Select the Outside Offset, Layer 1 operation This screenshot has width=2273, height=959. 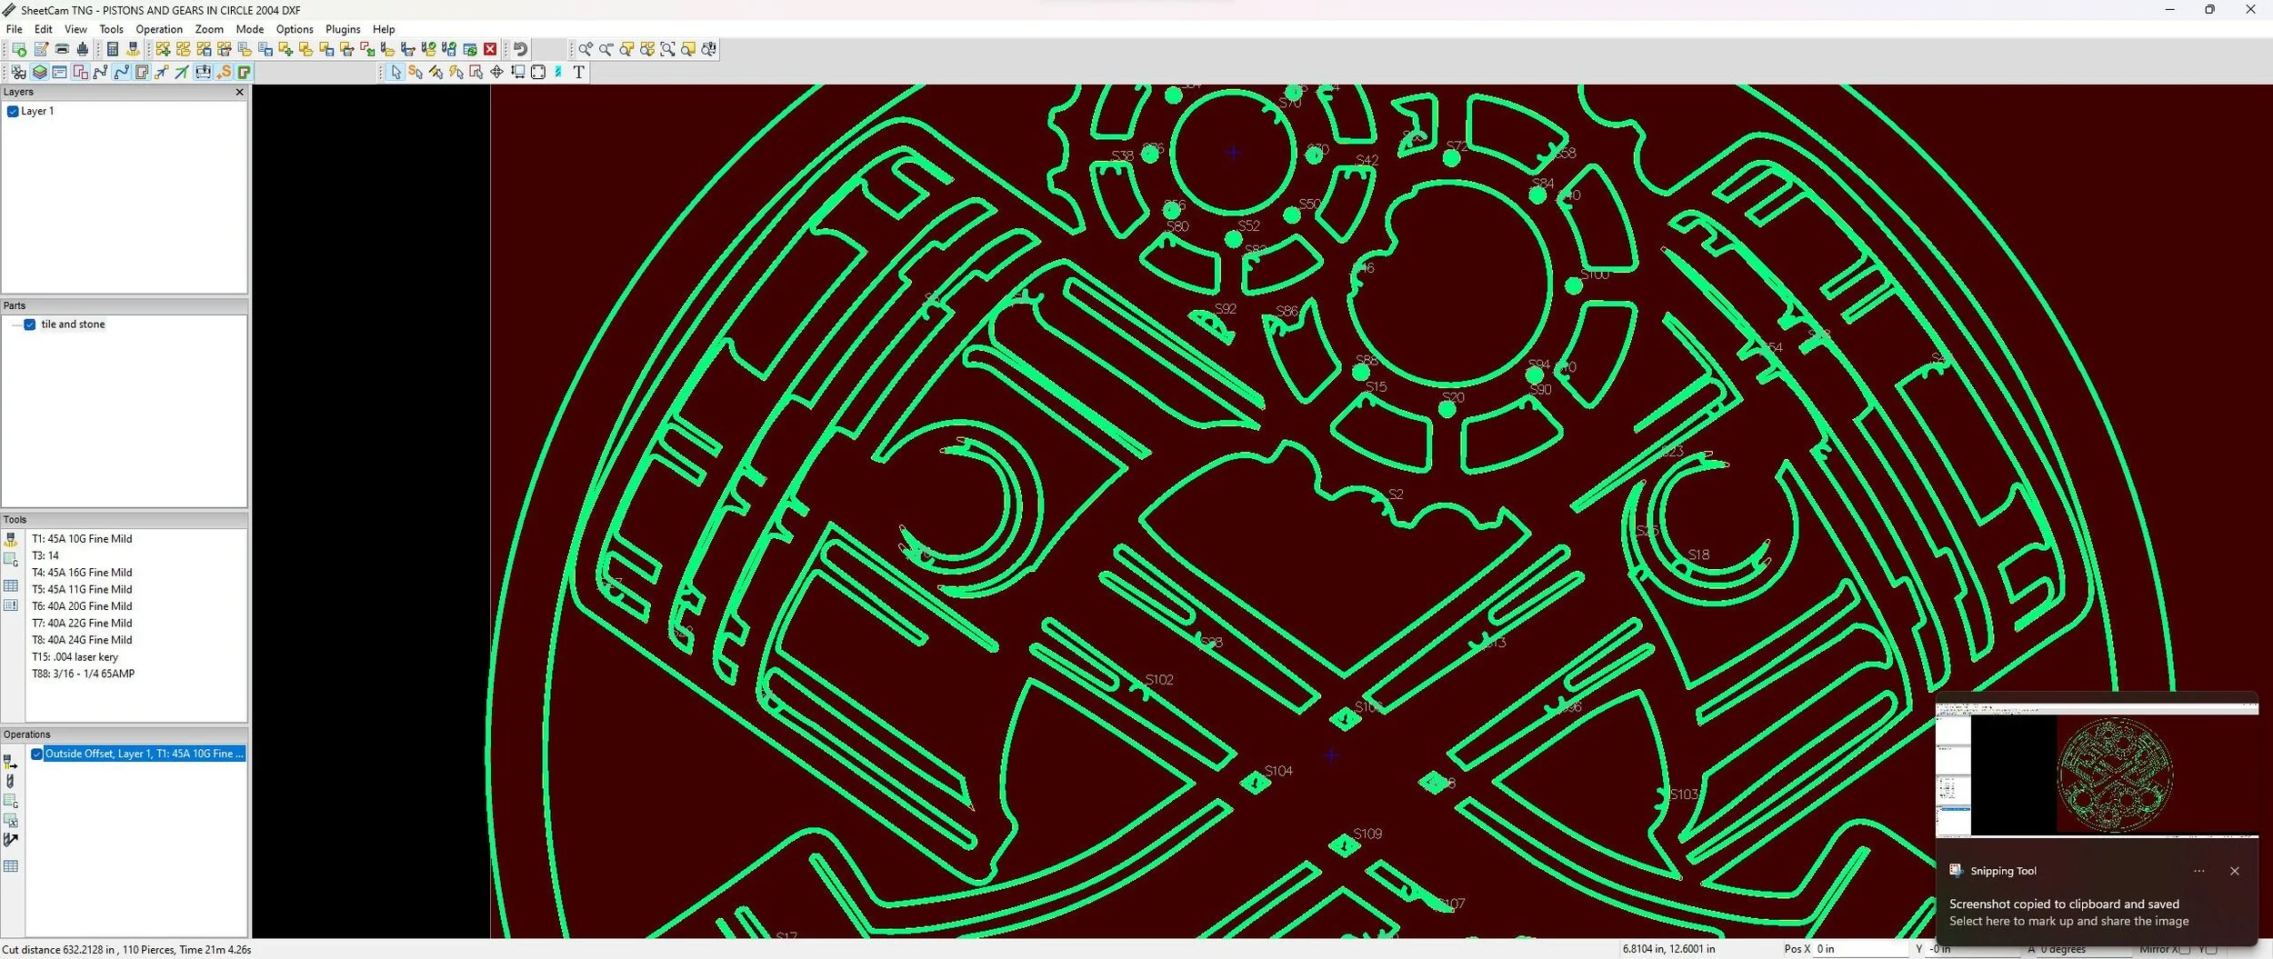145,754
